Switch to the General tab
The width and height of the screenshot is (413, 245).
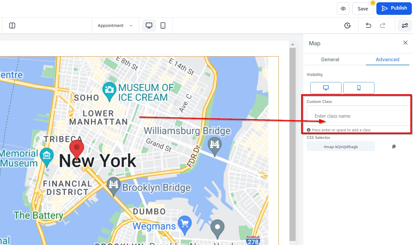tap(330, 59)
